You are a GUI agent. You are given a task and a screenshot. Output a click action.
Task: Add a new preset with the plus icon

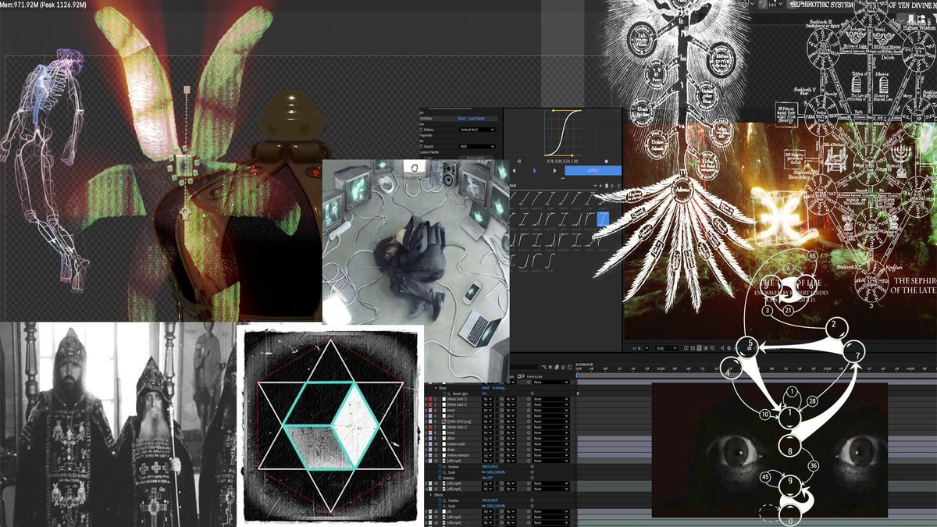pos(600,186)
